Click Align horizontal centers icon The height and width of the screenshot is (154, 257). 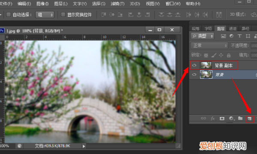click(139, 15)
